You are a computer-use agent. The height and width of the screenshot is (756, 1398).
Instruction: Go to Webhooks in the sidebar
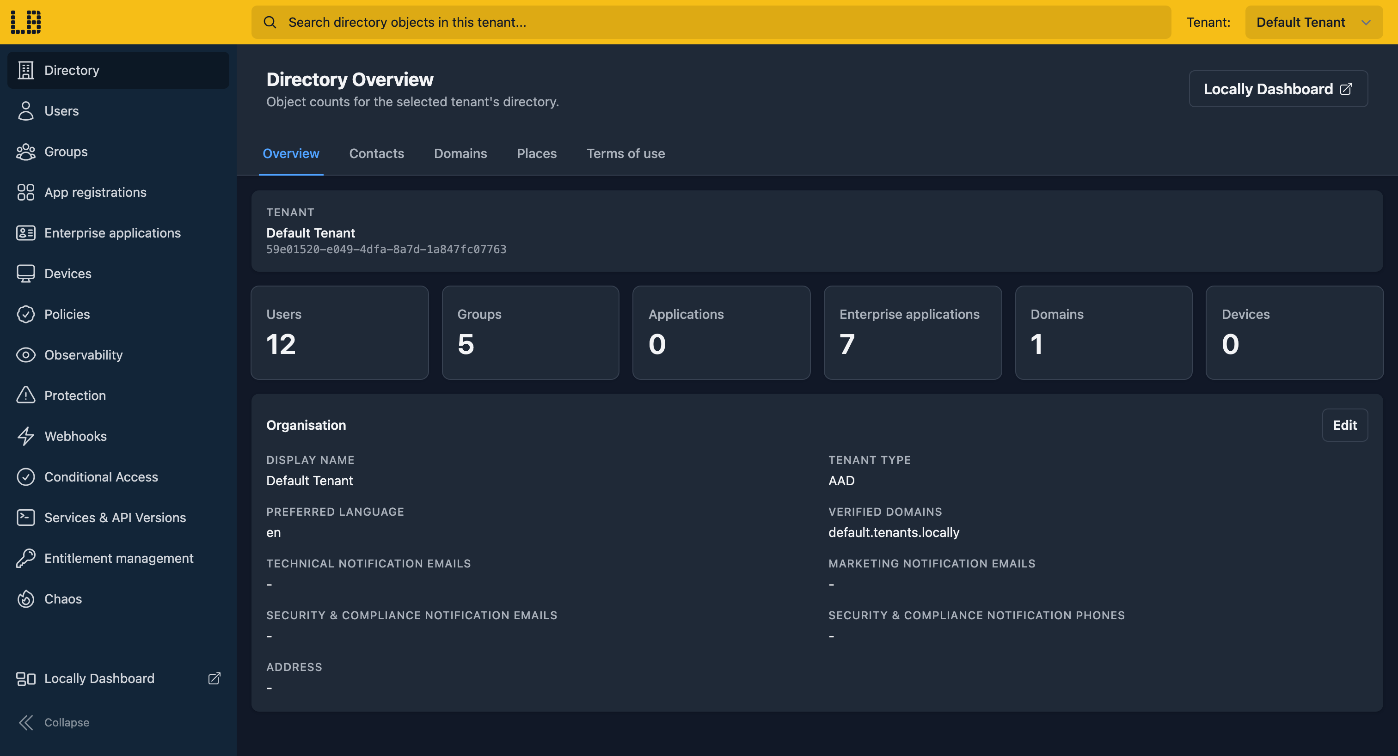pos(118,437)
